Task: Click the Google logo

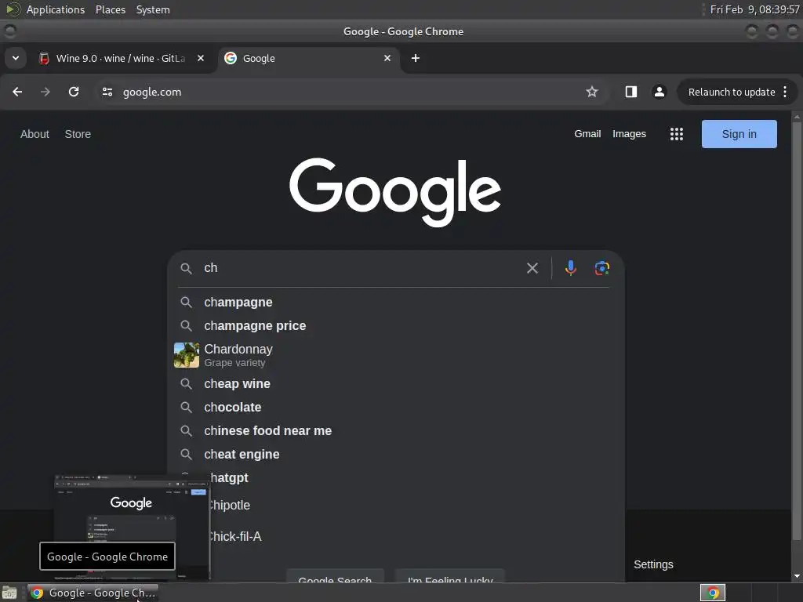Action: click(395, 191)
